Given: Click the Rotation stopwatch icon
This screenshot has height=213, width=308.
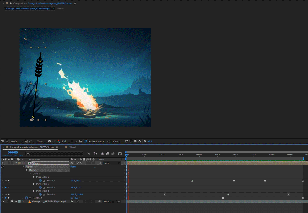Looking at the screenshot, I should (x=26, y=198).
